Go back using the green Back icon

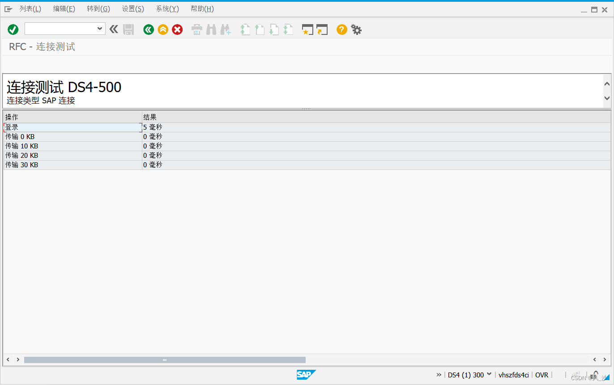[149, 30]
